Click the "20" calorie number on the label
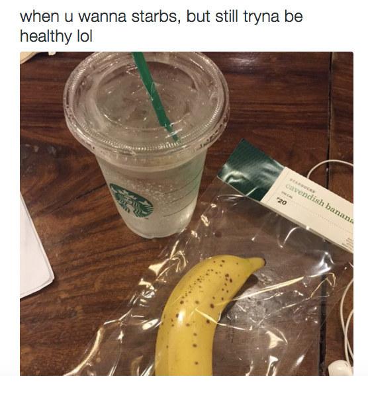 [x=283, y=202]
